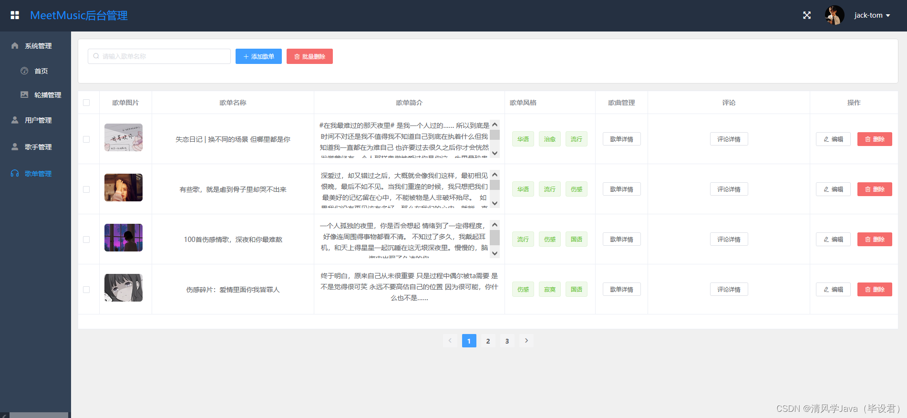Viewport: 907px width, 418px height.
Task: Open the 有些歌 playlist cover thumbnail
Action: point(124,188)
